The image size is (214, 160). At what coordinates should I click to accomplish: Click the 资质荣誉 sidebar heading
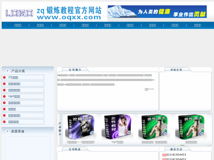click(18, 132)
